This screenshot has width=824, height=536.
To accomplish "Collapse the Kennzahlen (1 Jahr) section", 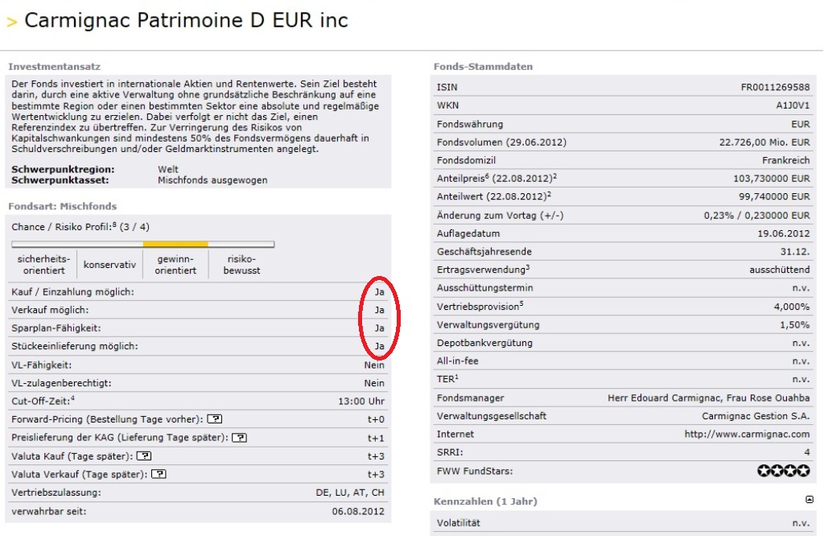I will point(809,500).
